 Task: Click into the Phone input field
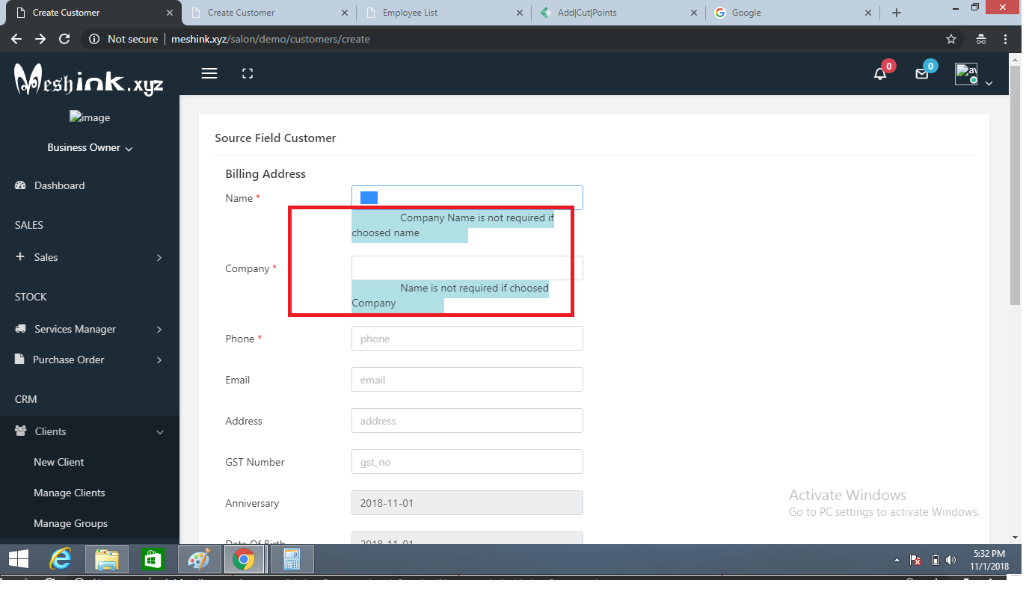467,339
